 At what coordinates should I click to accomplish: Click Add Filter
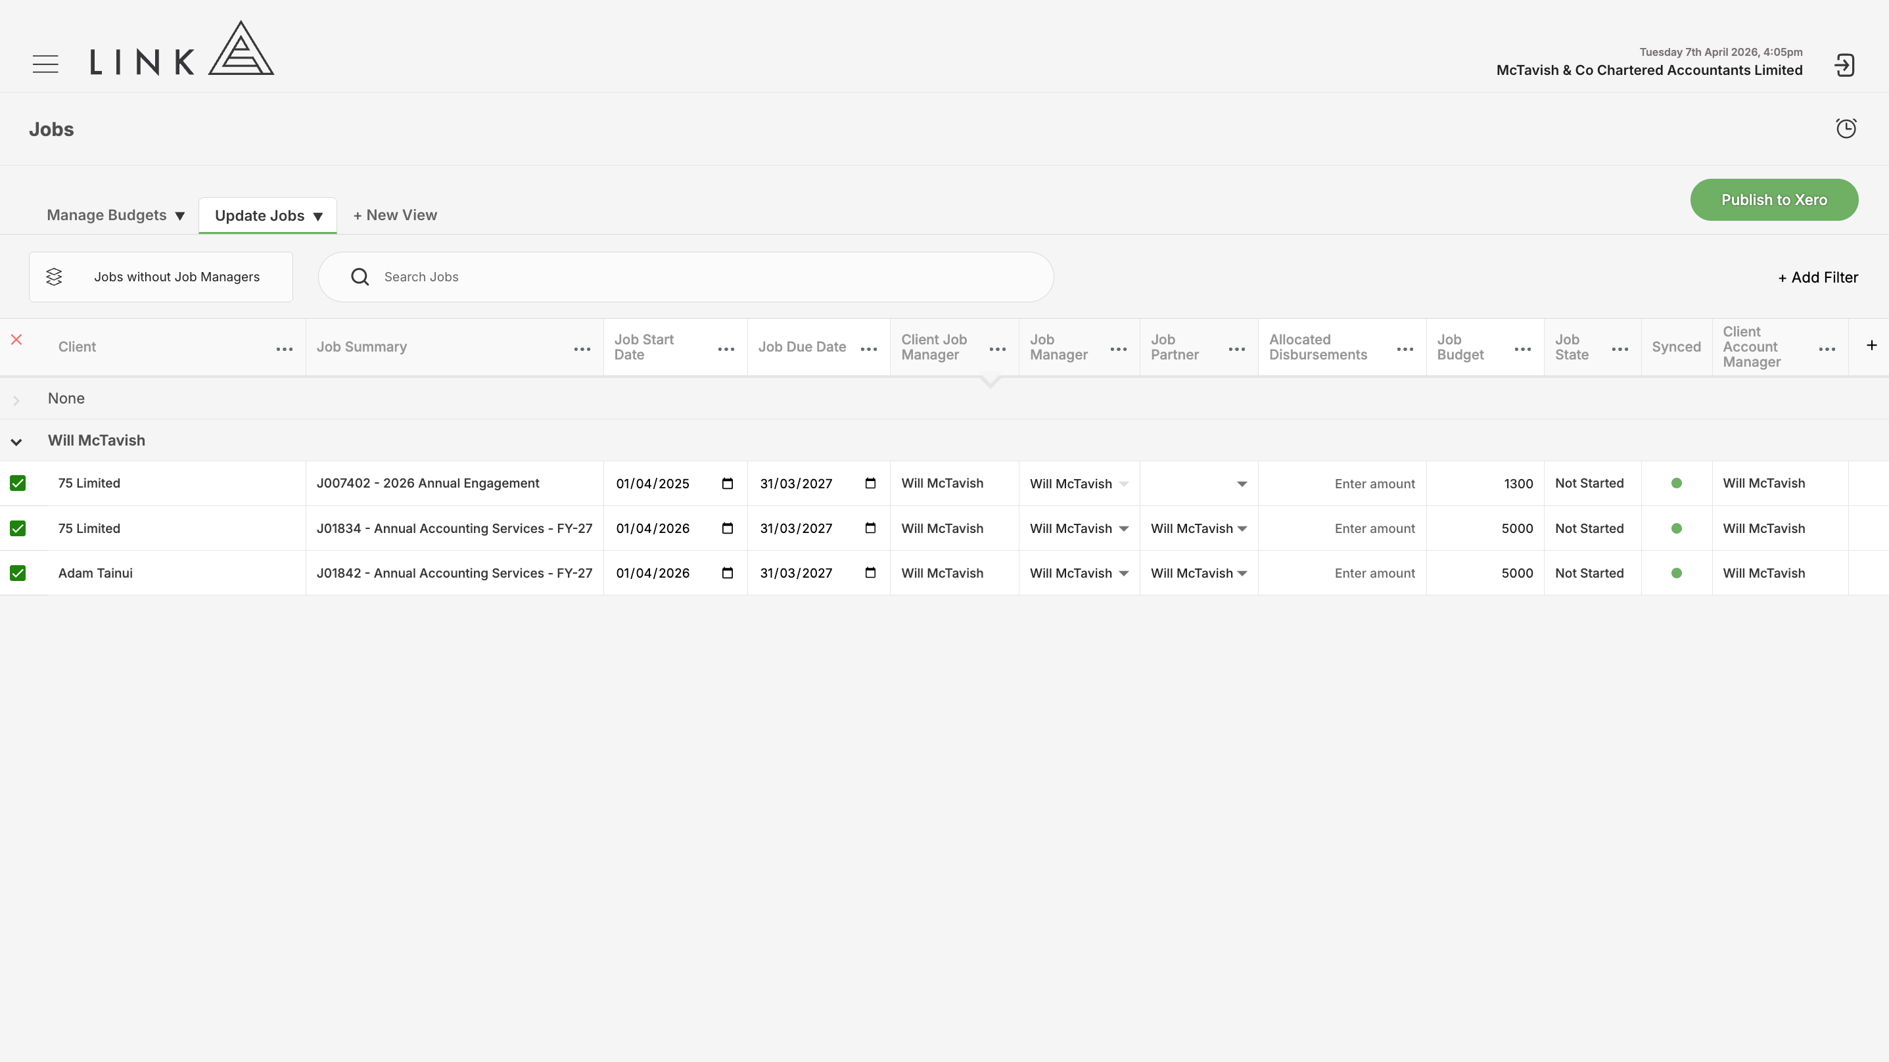click(x=1818, y=277)
